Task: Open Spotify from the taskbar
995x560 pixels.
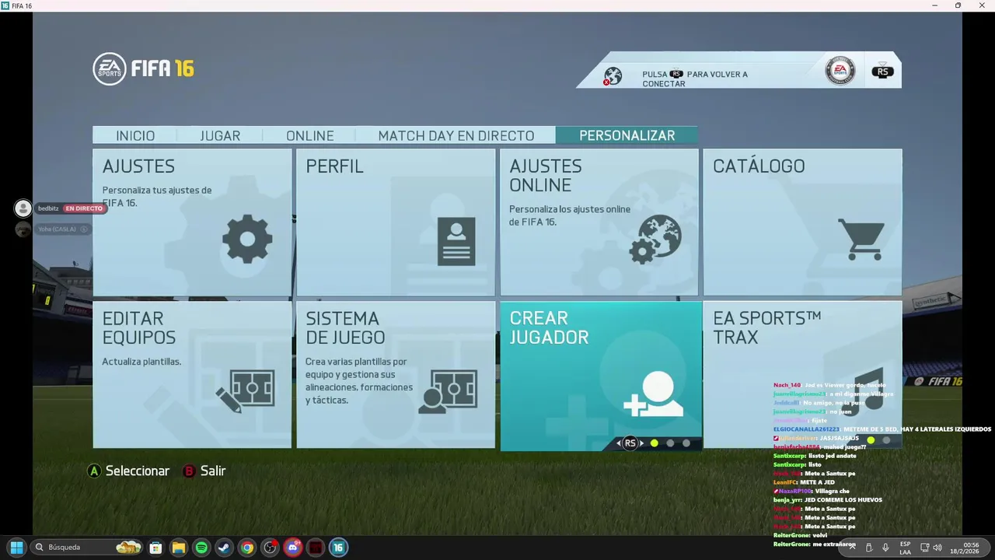Action: [201, 548]
